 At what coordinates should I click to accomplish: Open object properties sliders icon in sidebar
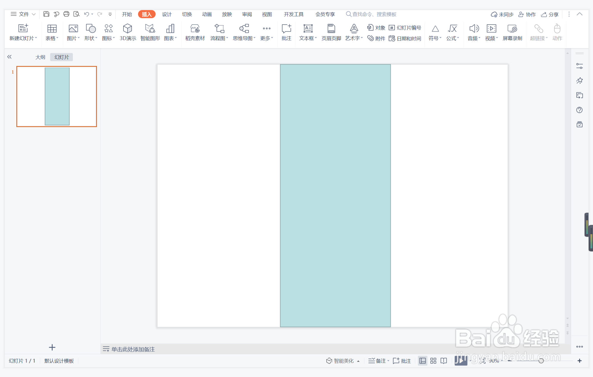[579, 66]
